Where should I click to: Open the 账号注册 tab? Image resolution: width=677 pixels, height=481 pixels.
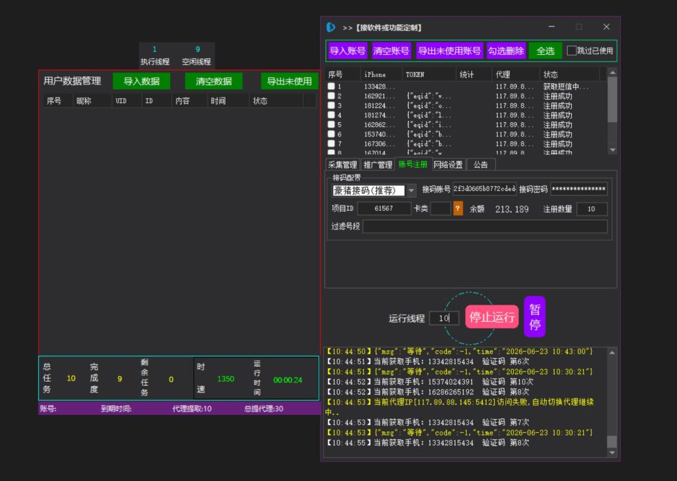pos(413,164)
